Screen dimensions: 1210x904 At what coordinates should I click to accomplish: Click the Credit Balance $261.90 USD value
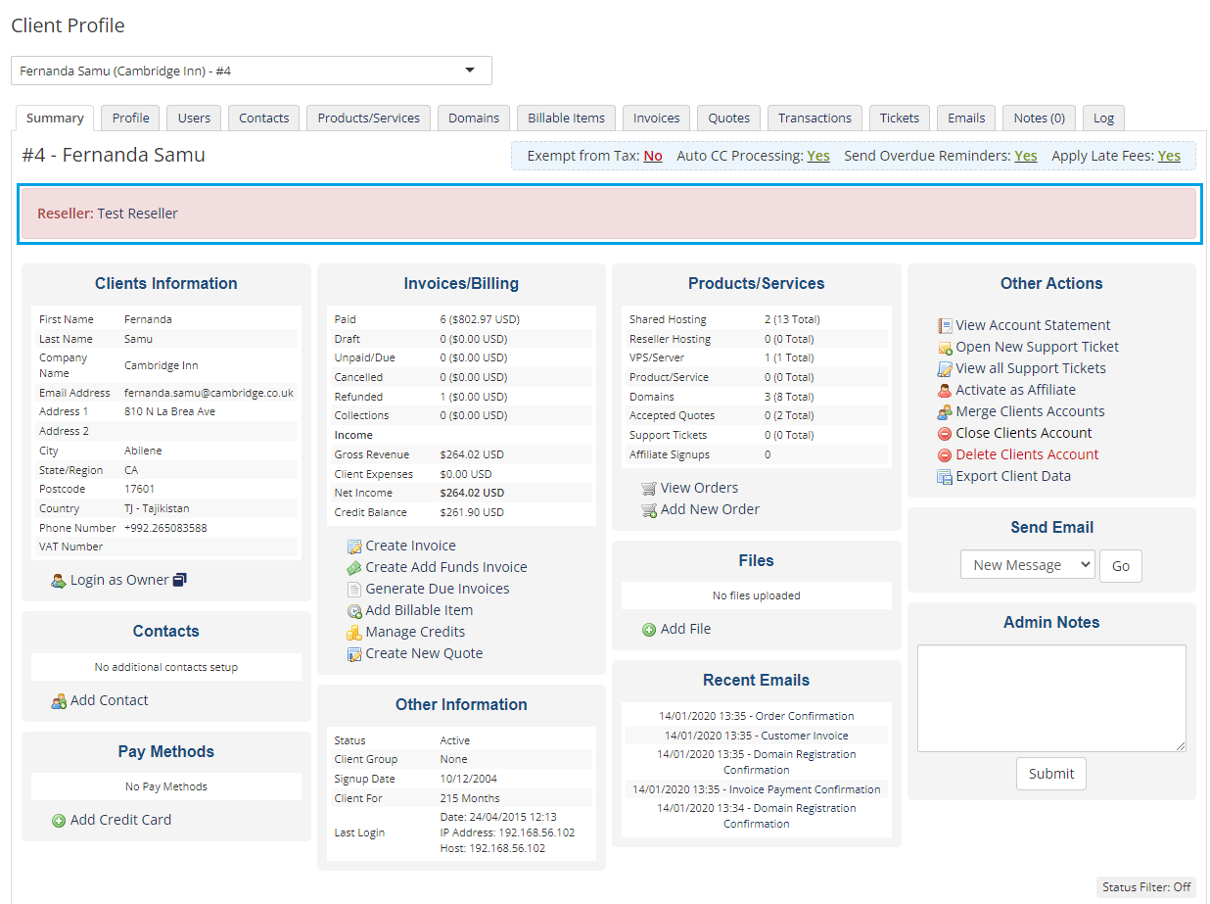coord(472,512)
